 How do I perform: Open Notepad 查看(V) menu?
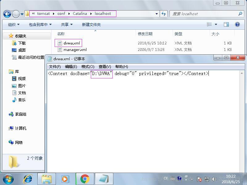(x=105, y=67)
